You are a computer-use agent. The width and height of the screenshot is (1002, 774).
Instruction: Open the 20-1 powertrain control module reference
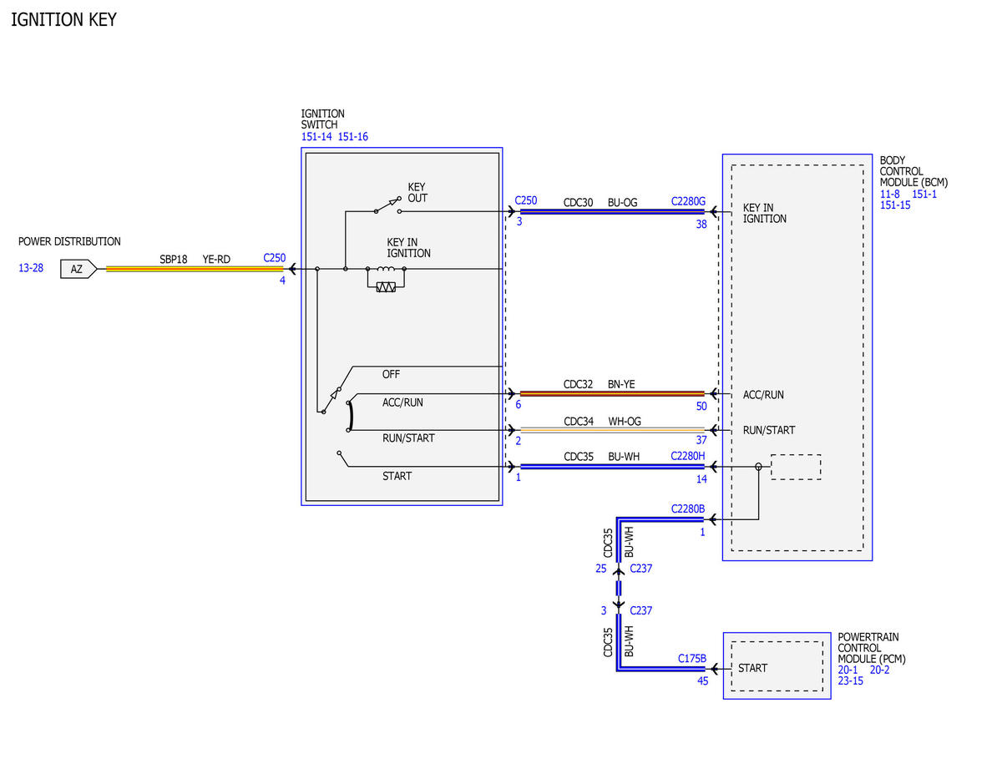click(x=848, y=670)
